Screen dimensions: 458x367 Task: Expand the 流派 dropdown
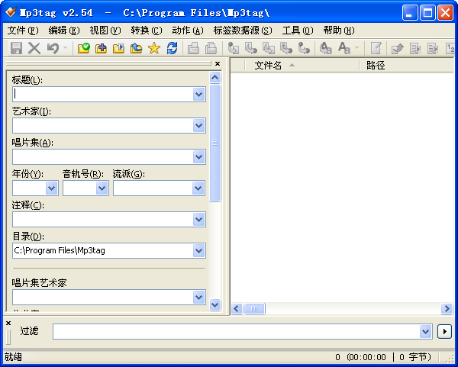click(x=198, y=188)
